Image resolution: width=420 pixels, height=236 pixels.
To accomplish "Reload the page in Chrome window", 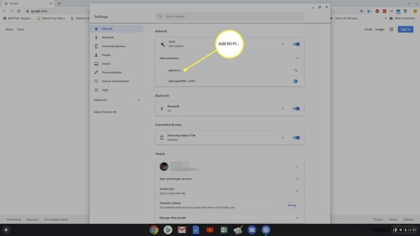I will (19, 11).
